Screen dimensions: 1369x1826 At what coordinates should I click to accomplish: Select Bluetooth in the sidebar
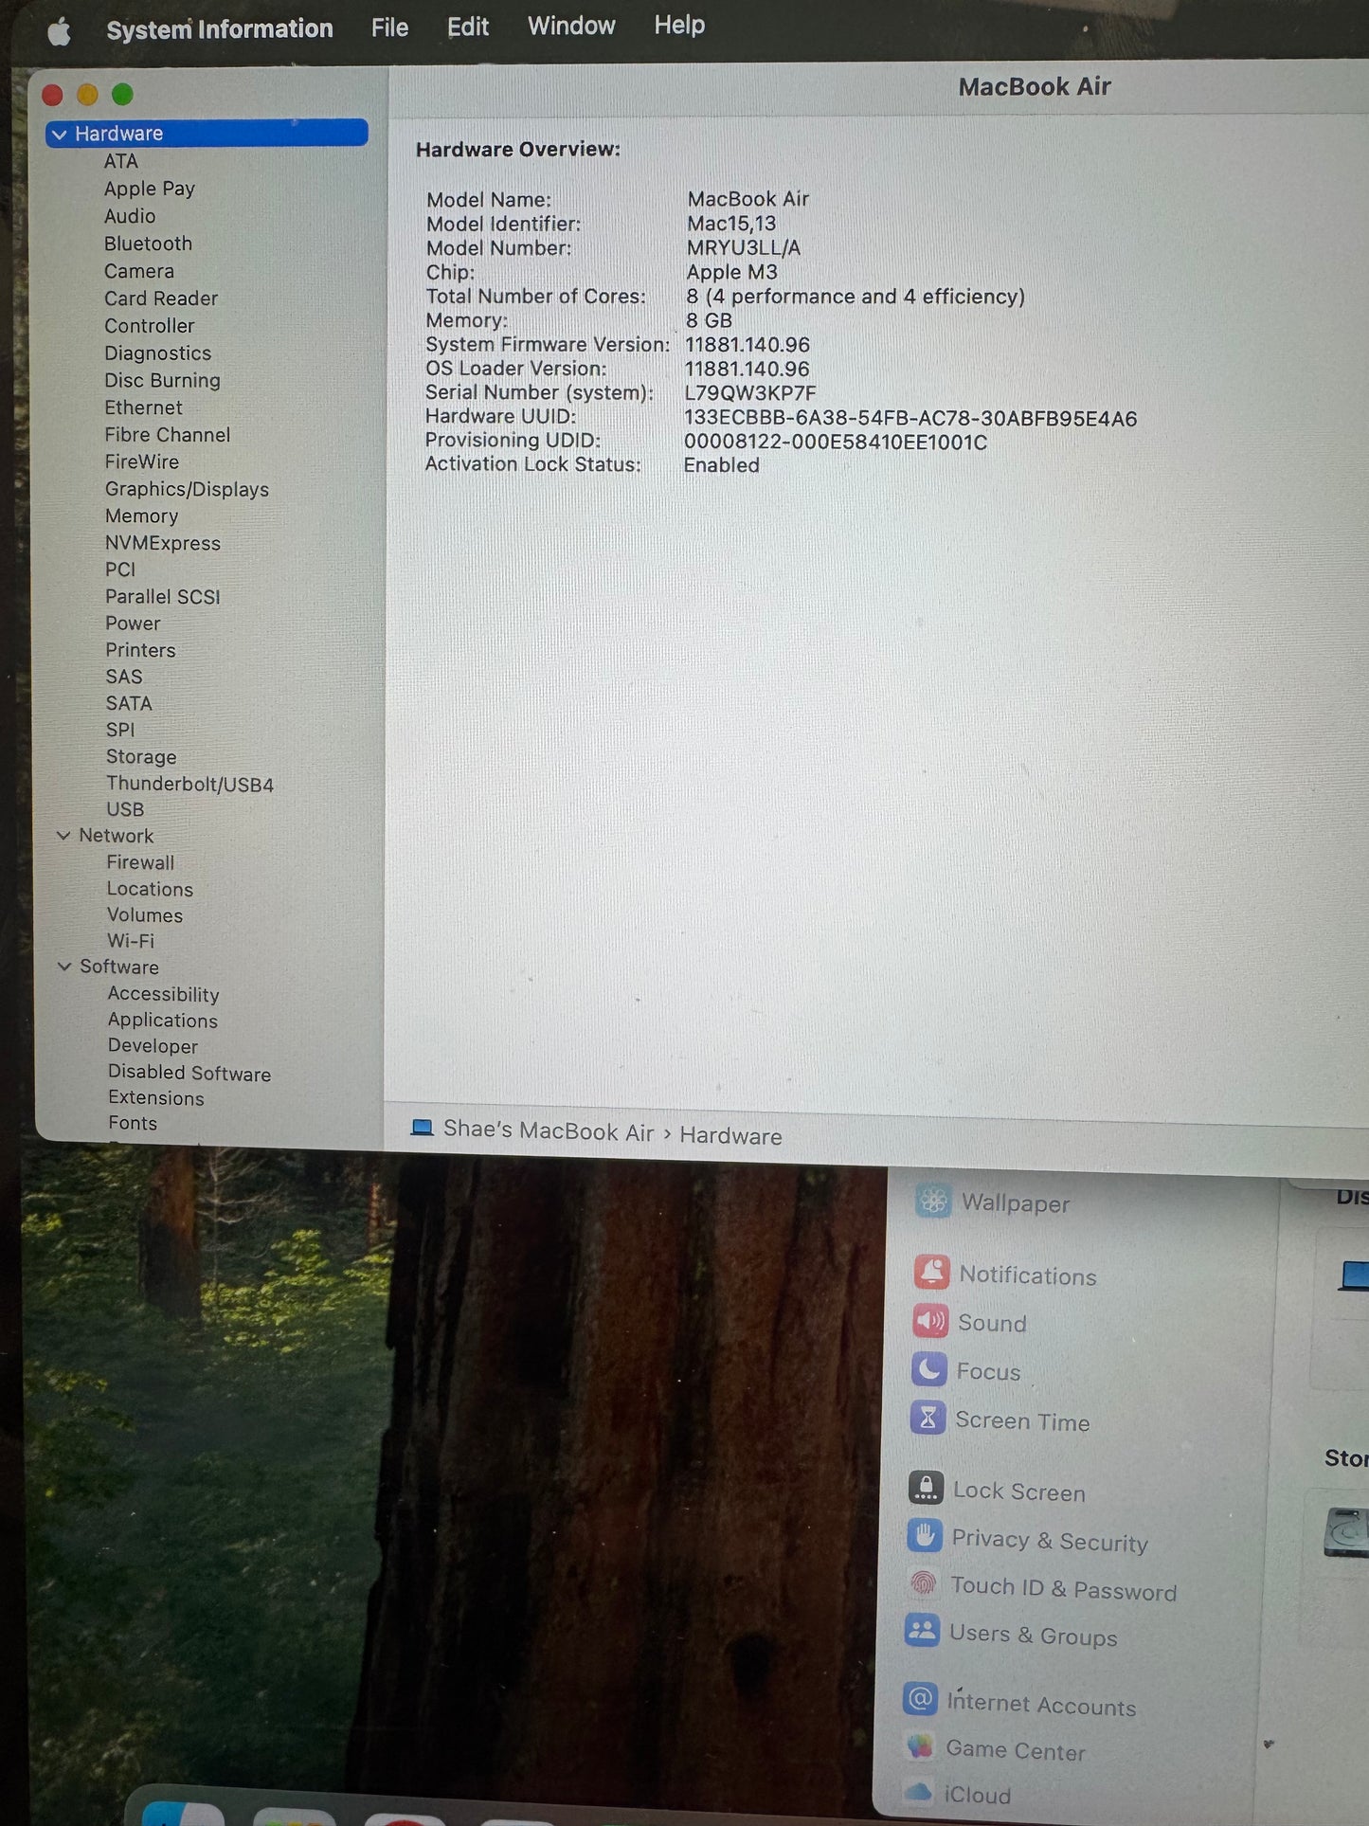tap(148, 244)
